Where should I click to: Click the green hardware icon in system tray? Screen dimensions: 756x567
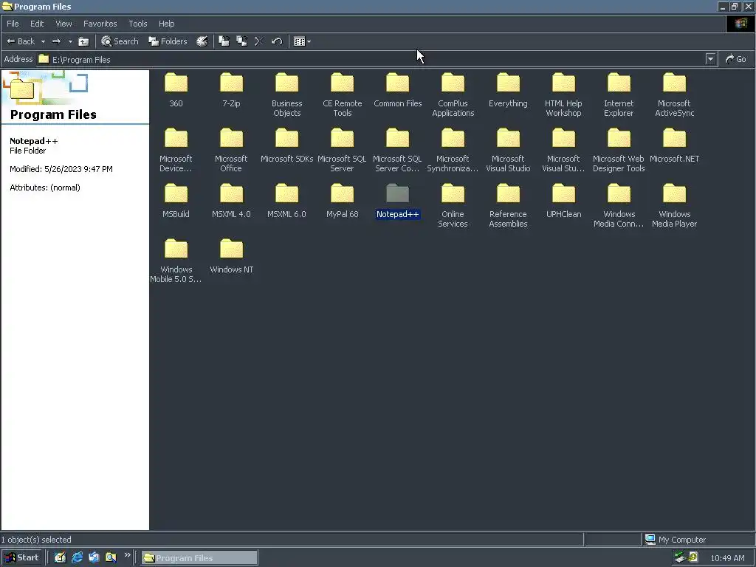point(680,558)
